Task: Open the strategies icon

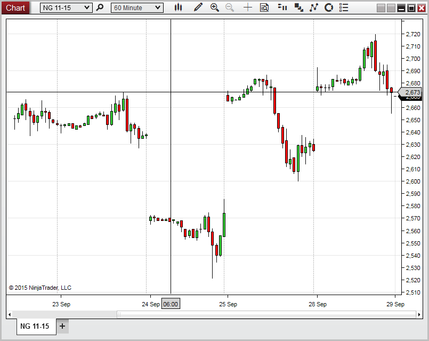Action: [x=329, y=7]
